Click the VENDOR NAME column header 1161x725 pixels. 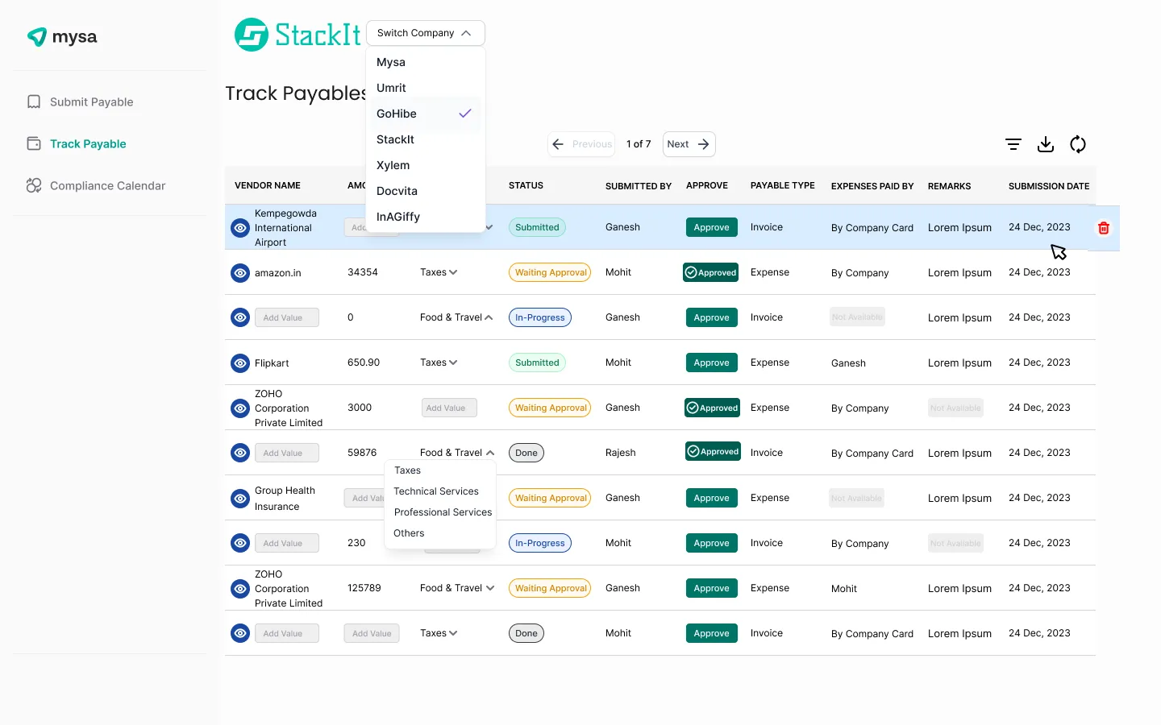[268, 185]
